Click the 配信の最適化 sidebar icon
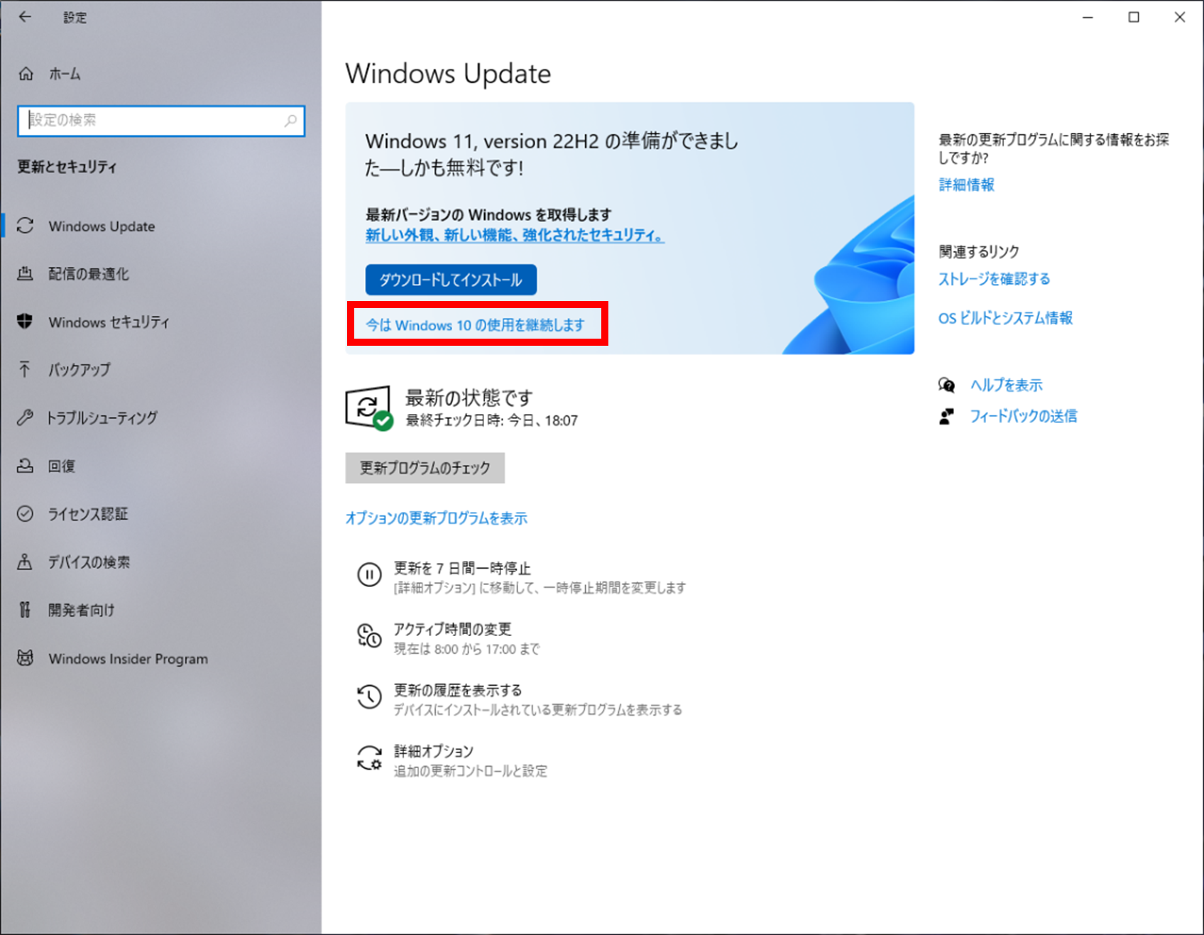The height and width of the screenshot is (935, 1204). [25, 273]
